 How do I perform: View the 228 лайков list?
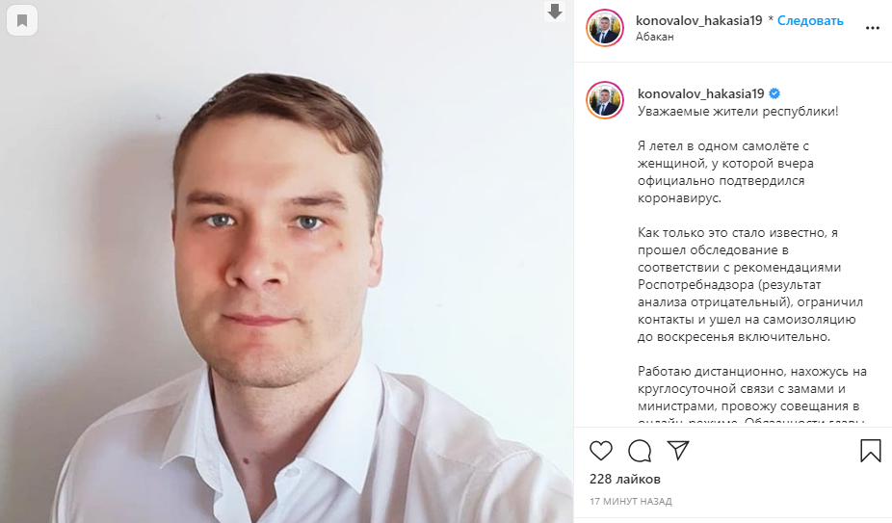tap(624, 480)
